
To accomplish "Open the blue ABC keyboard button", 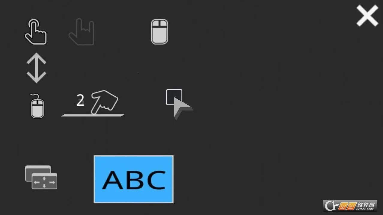I will pos(134,179).
